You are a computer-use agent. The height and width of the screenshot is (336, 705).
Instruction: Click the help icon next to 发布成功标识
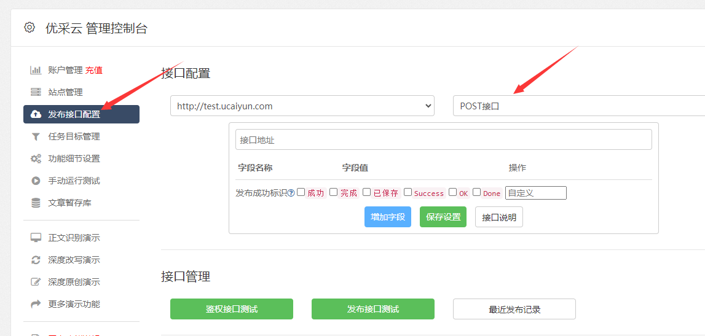pyautogui.click(x=291, y=193)
